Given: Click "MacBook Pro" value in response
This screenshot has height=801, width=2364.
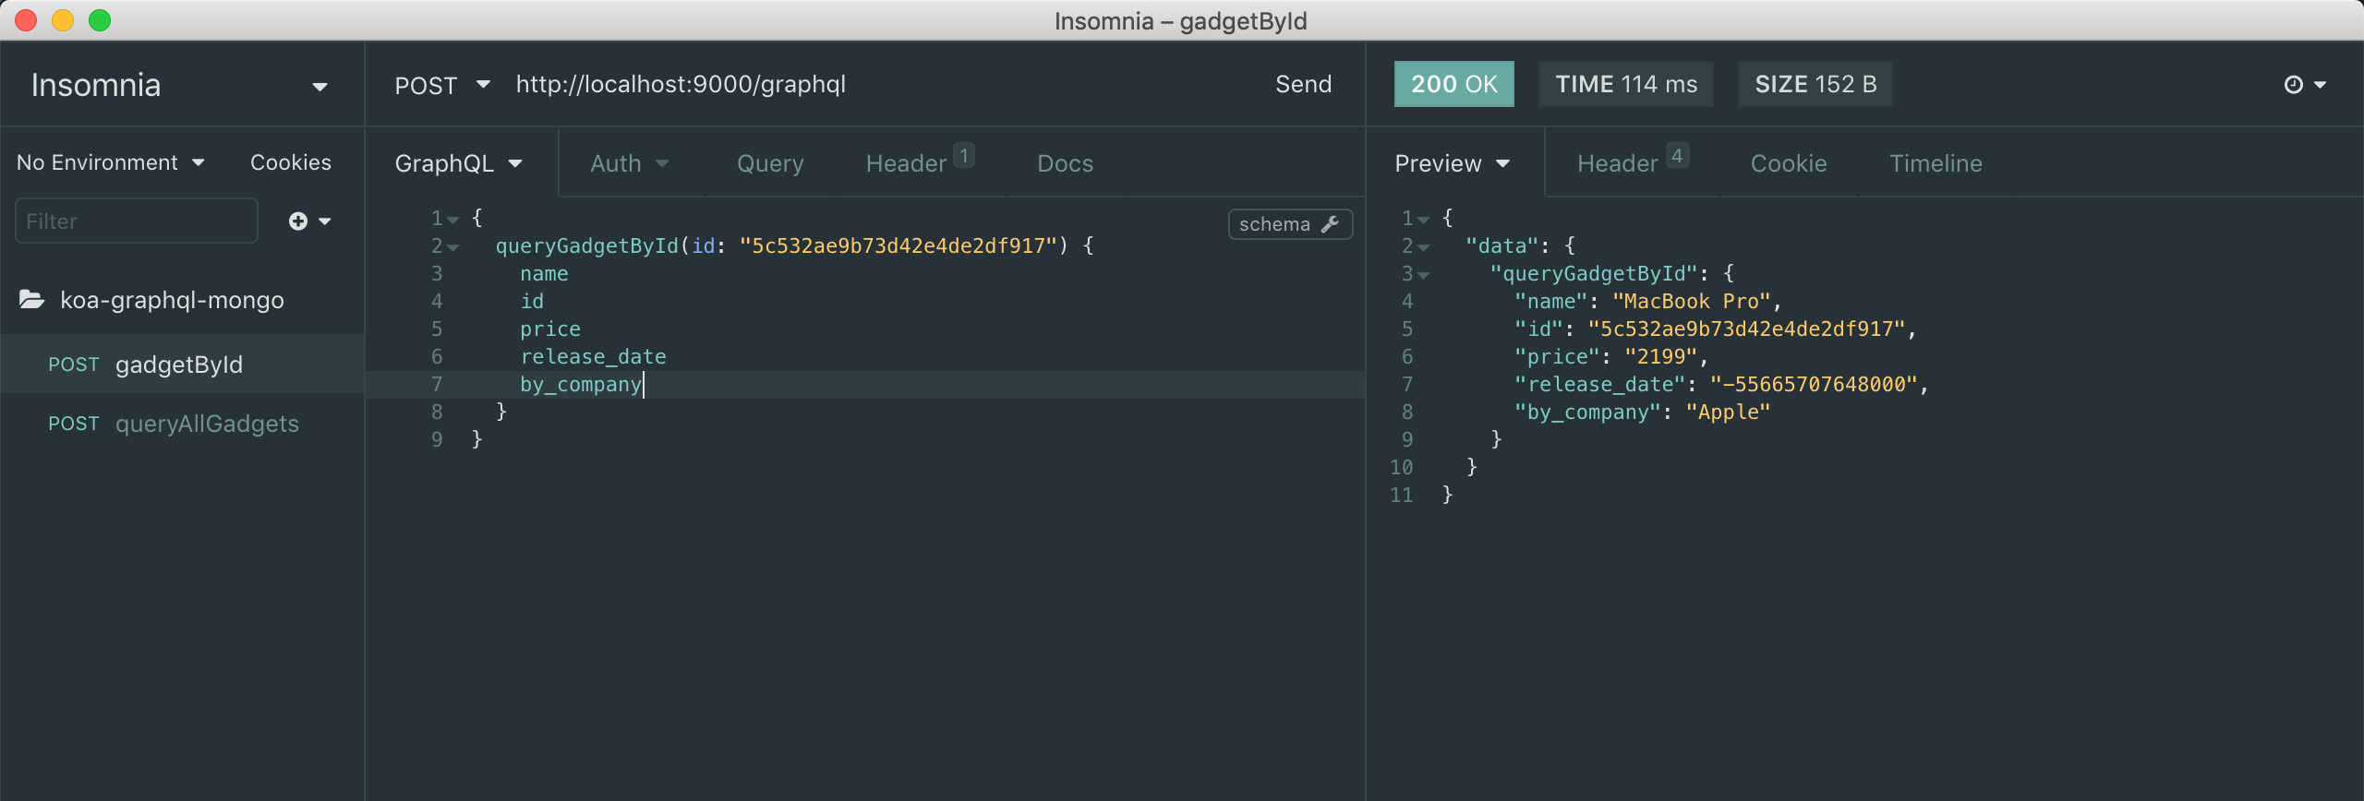Looking at the screenshot, I should (1691, 302).
